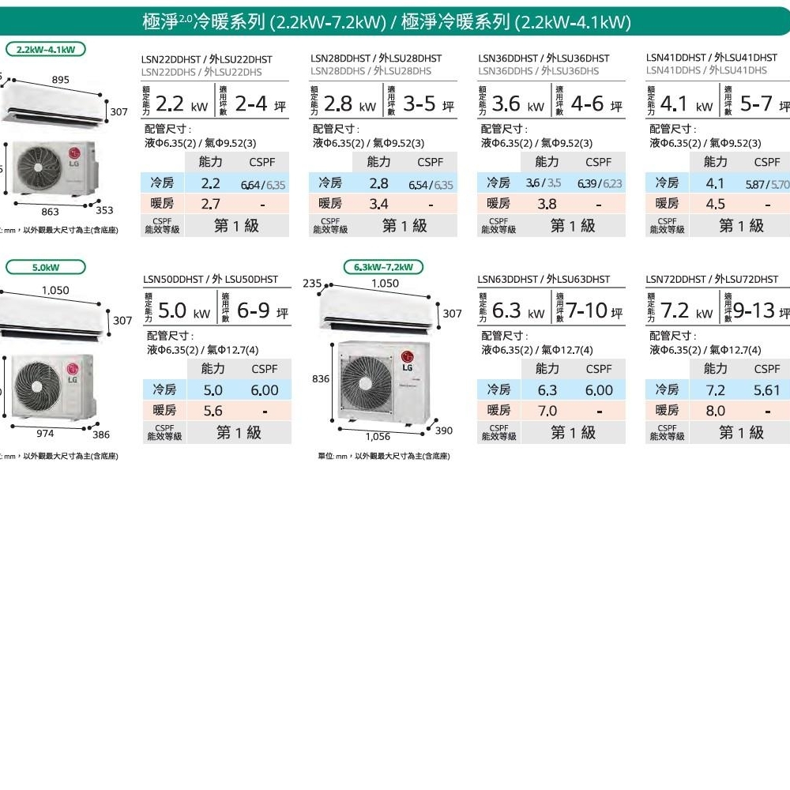Click the 6-9 坪 room size value
The image size is (790, 790).
point(262,310)
